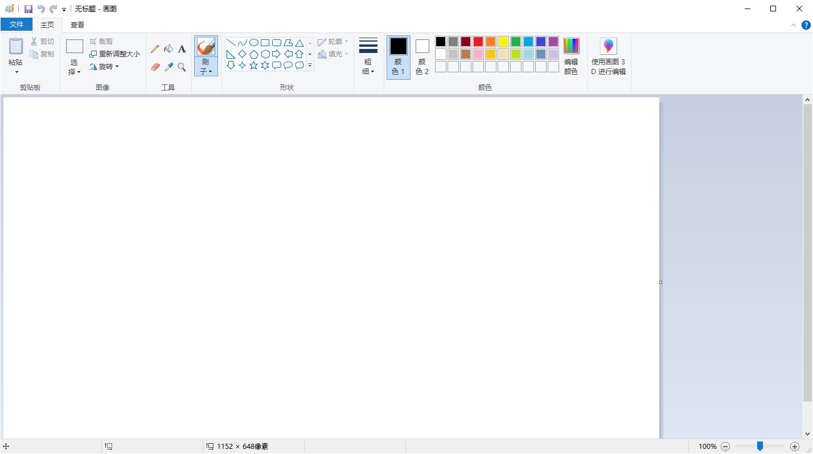Select the Fill with color bucket tool
The height and width of the screenshot is (454, 813).
point(169,49)
